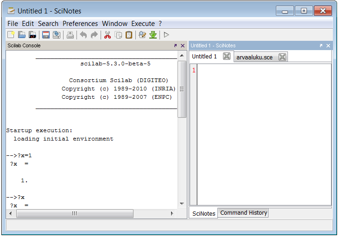Viewport: 338px width, 237px height.
Task: Close the Untitled 1 tab
Action: pyautogui.click(x=227, y=56)
